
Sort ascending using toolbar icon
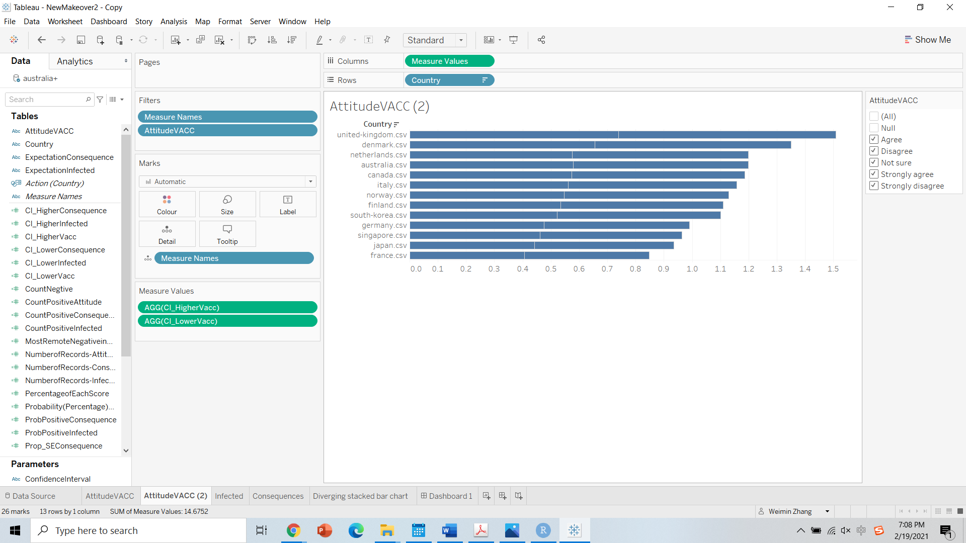[x=272, y=40]
